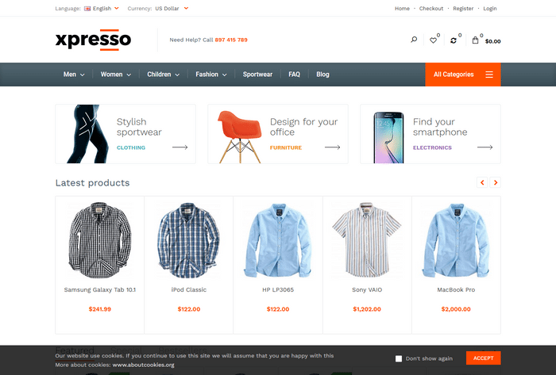Open the compare refresh-arrows icon
The width and height of the screenshot is (556, 375).
tap(454, 40)
